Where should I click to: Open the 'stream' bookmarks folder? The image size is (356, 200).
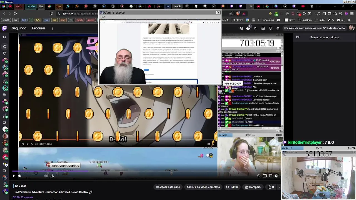click(237, 20)
